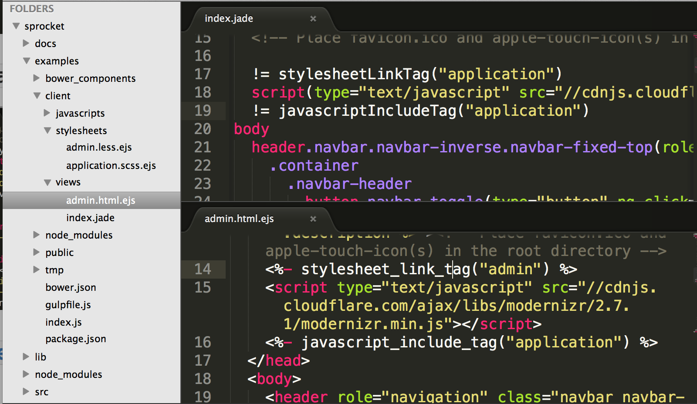This screenshot has height=404, width=697.
Task: Expand the lib folder arrow
Action: pos(26,357)
